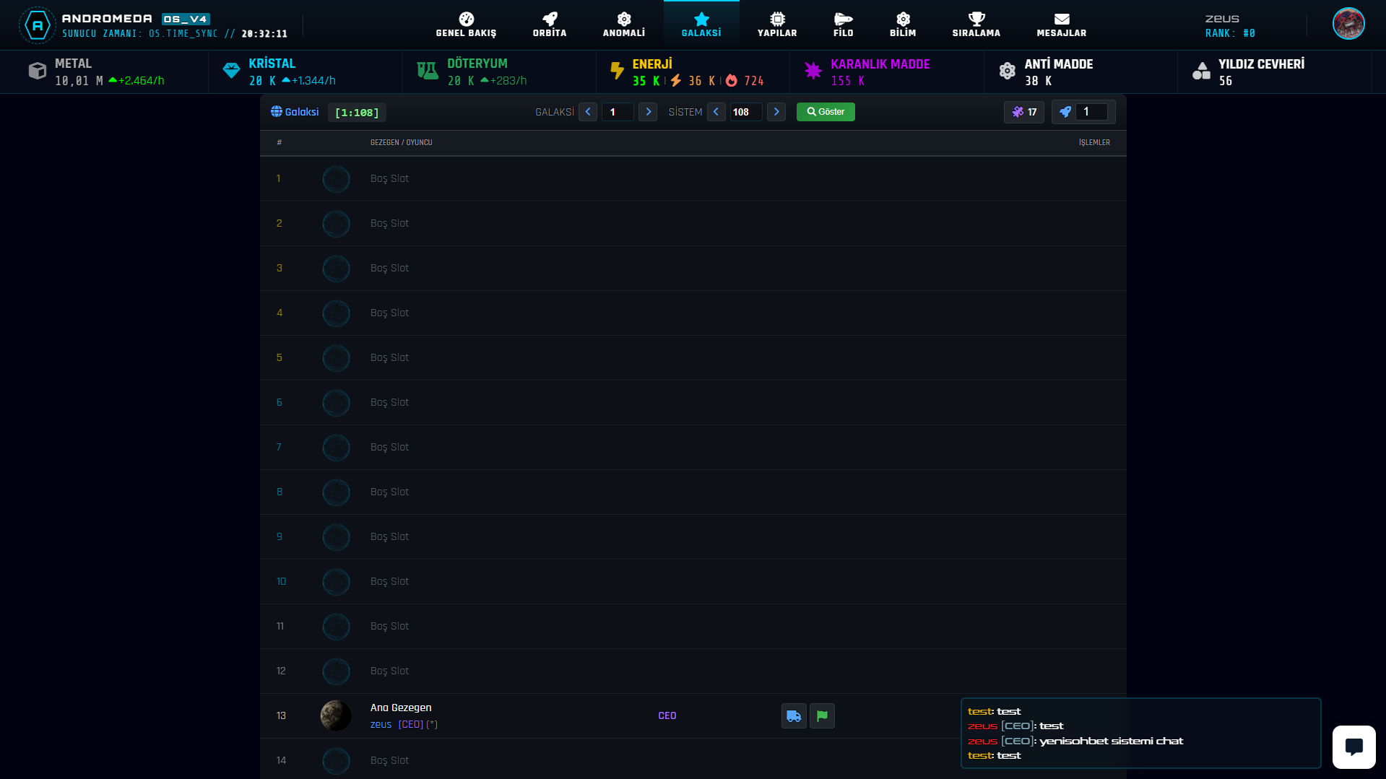Screen dimensions: 1386x779
Task: Open the Mesajlar inbox
Action: click(1061, 25)
